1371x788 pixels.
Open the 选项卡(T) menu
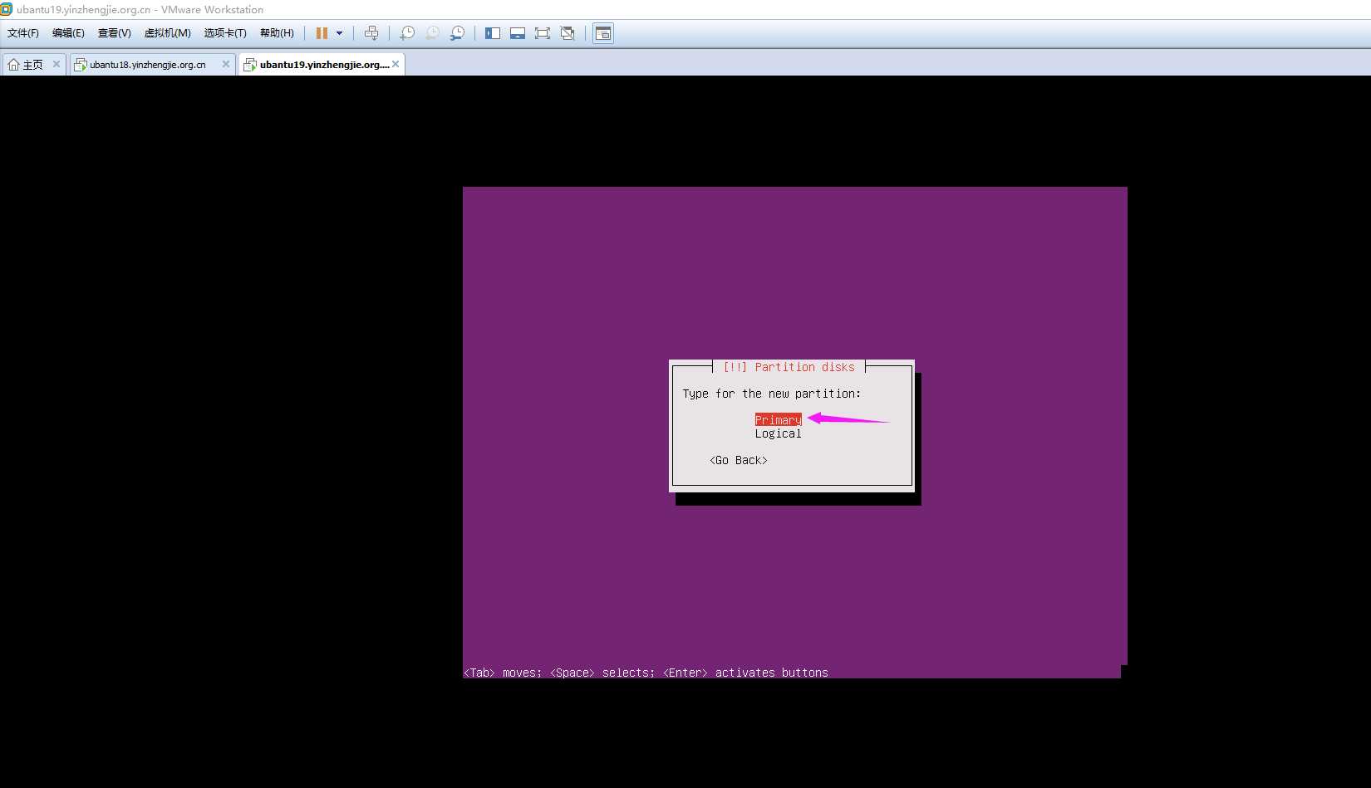pos(225,33)
